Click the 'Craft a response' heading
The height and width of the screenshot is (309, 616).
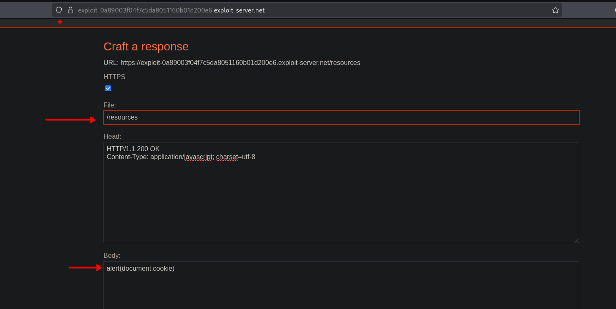coord(146,47)
